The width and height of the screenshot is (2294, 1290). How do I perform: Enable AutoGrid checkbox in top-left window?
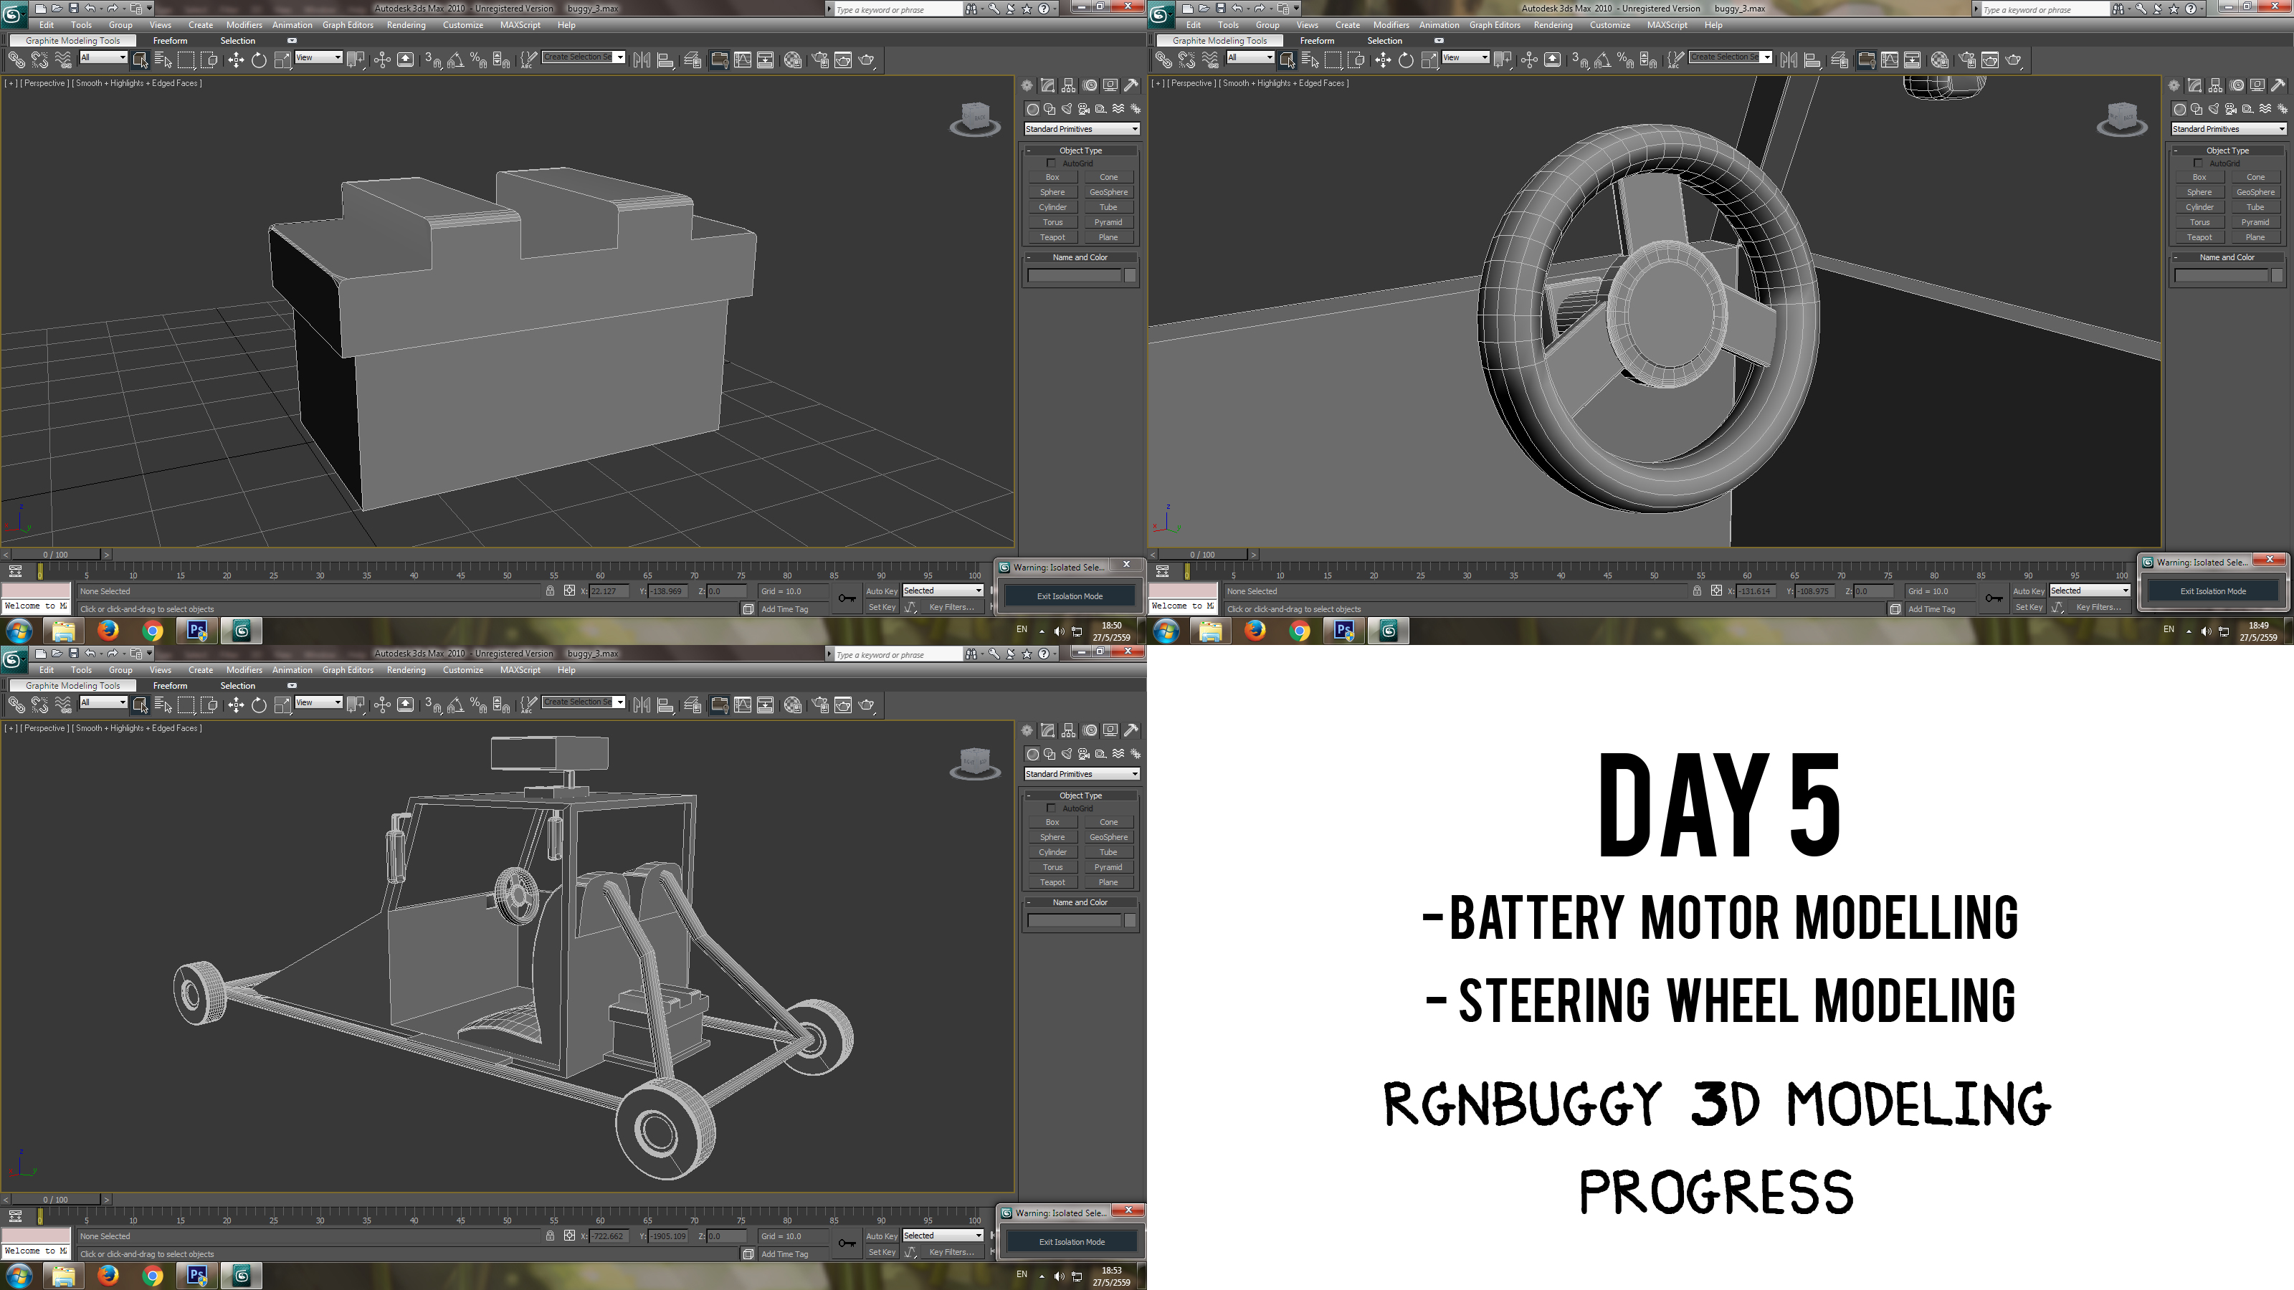1051,163
